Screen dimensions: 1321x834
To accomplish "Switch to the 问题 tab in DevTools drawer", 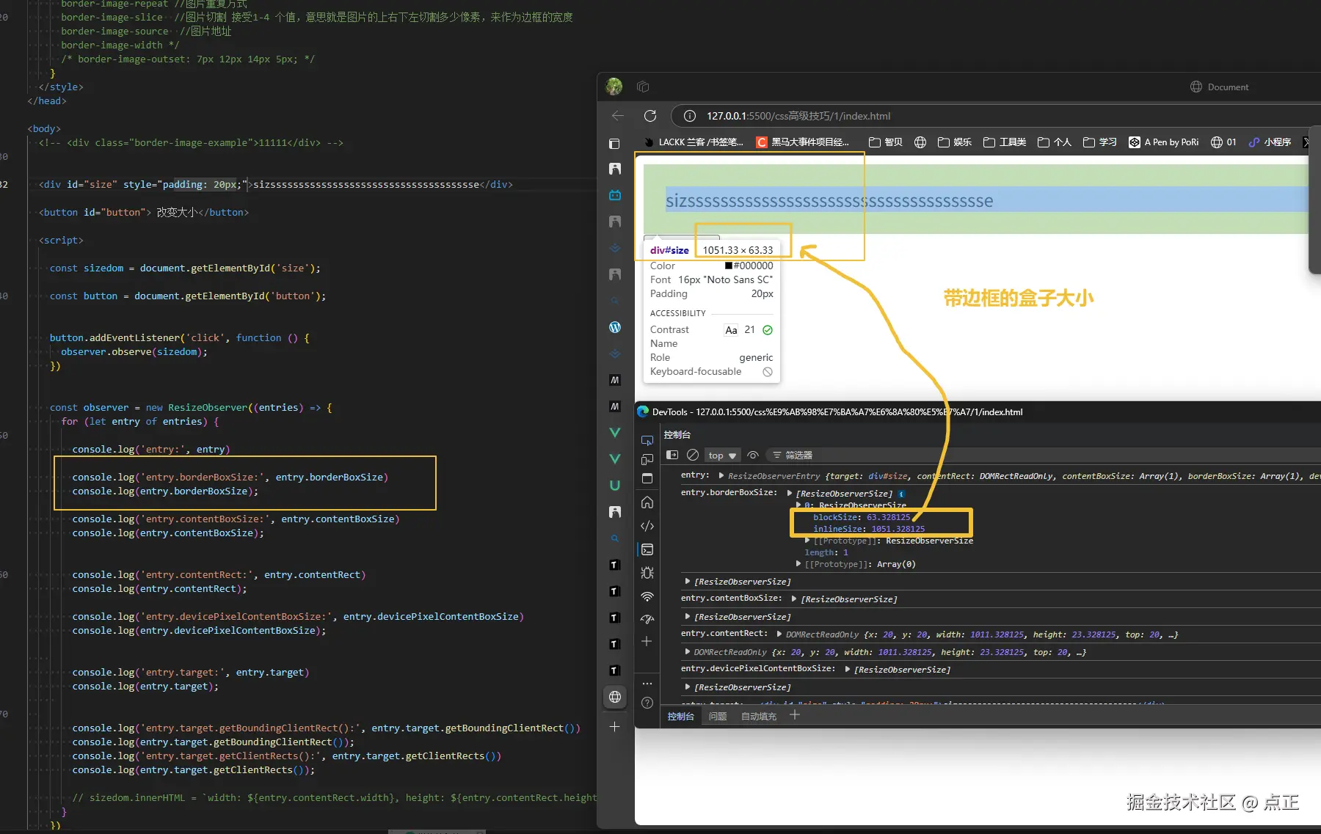I will [x=717, y=716].
